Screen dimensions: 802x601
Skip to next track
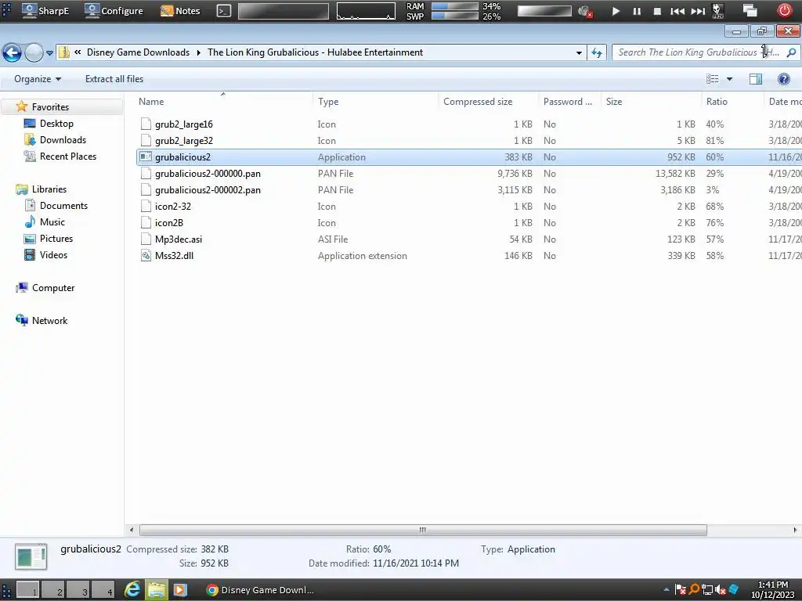[698, 11]
